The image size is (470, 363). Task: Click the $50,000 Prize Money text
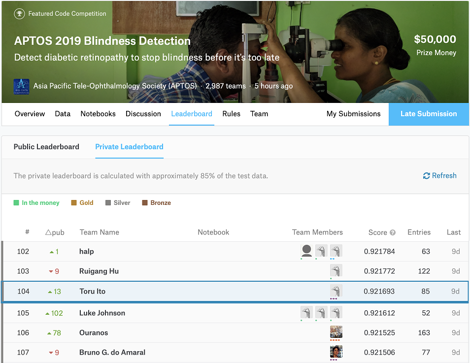(435, 46)
